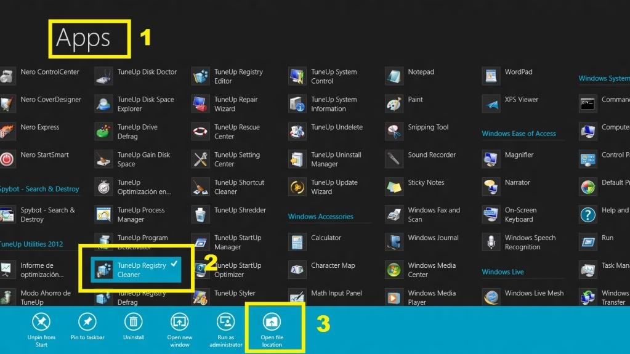Open Nero Express
The width and height of the screenshot is (630, 354).
pyautogui.click(x=7, y=131)
